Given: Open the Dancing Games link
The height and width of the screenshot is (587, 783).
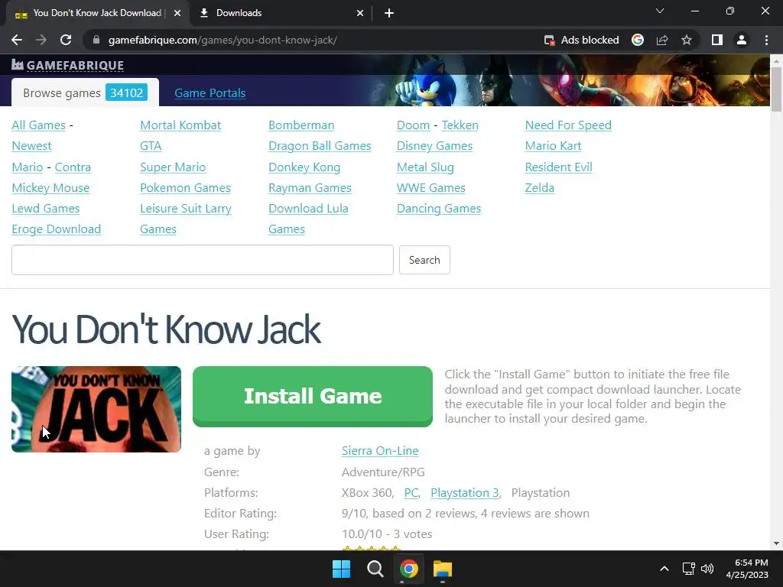Looking at the screenshot, I should pos(438,208).
